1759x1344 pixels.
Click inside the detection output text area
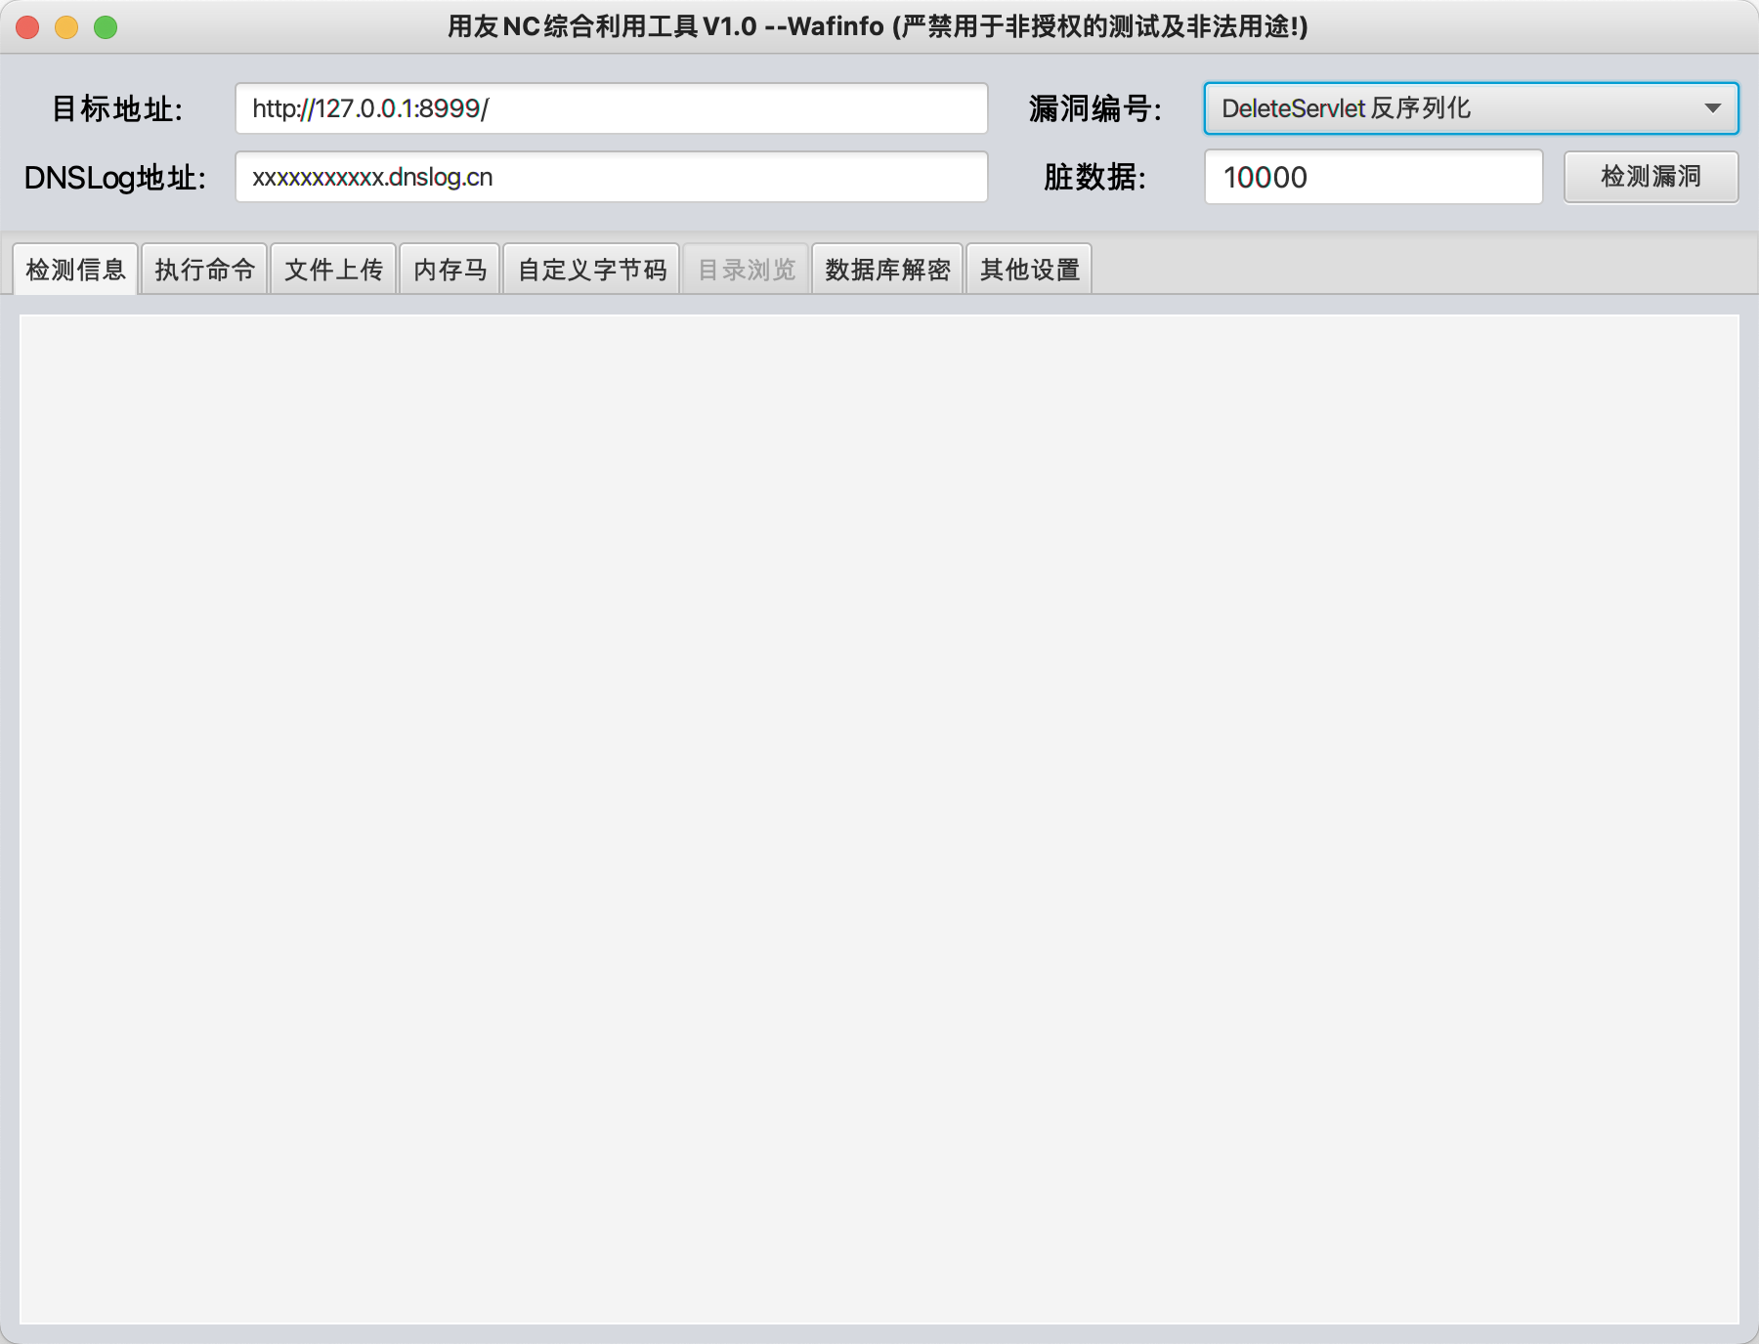[879, 819]
